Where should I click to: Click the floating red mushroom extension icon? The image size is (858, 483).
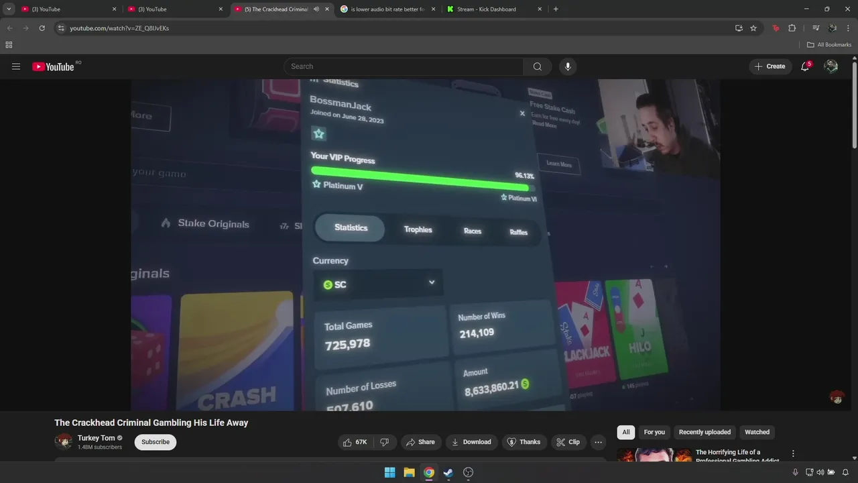pyautogui.click(x=837, y=397)
